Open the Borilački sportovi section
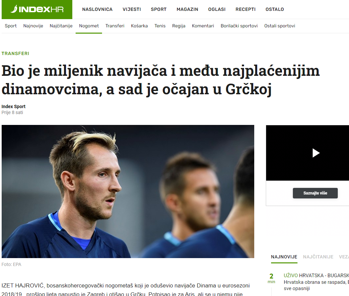 239,26
